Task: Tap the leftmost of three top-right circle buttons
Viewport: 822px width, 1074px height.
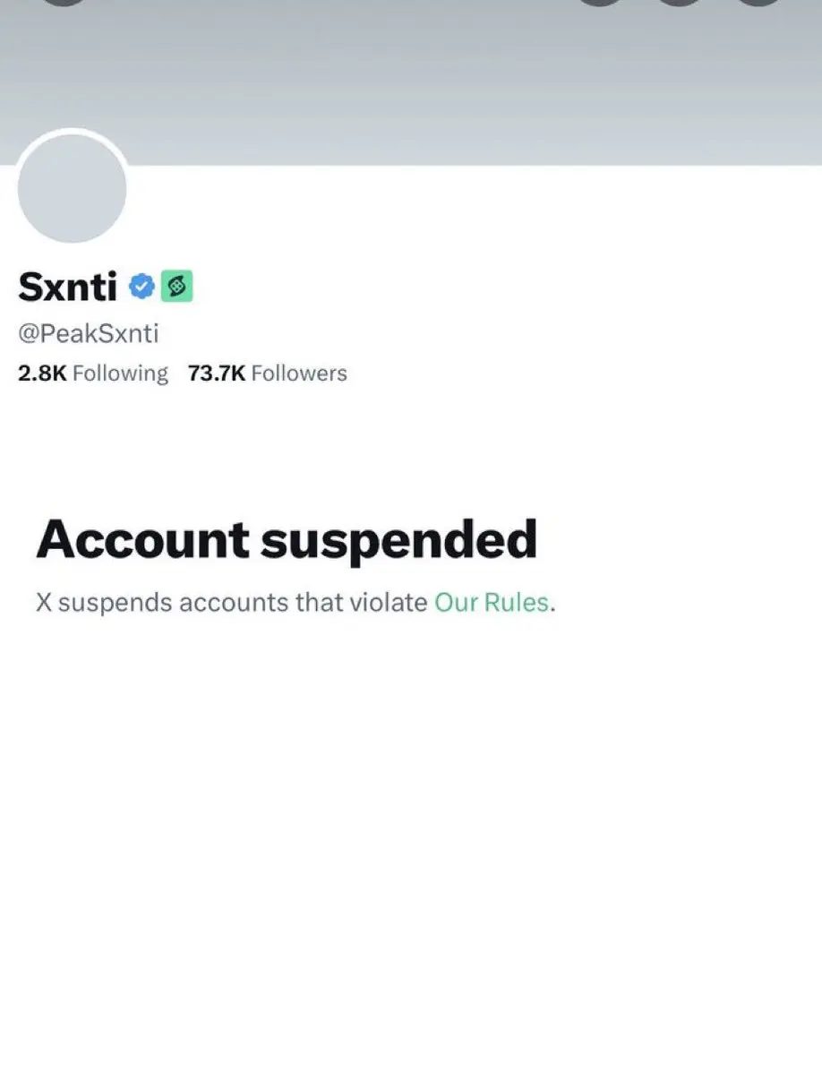Action: coord(600,3)
